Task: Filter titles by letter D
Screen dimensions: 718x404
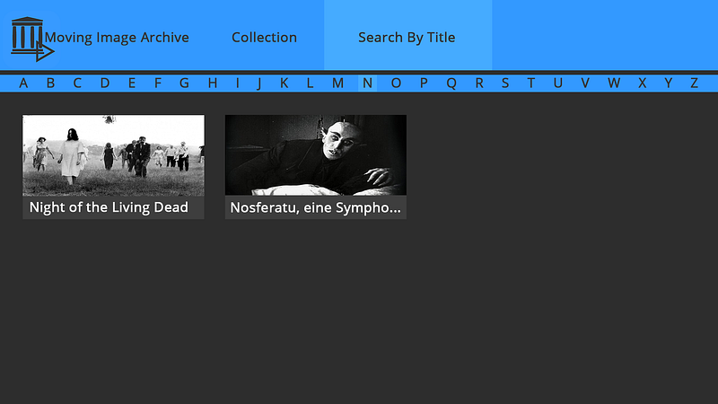Action: click(105, 83)
